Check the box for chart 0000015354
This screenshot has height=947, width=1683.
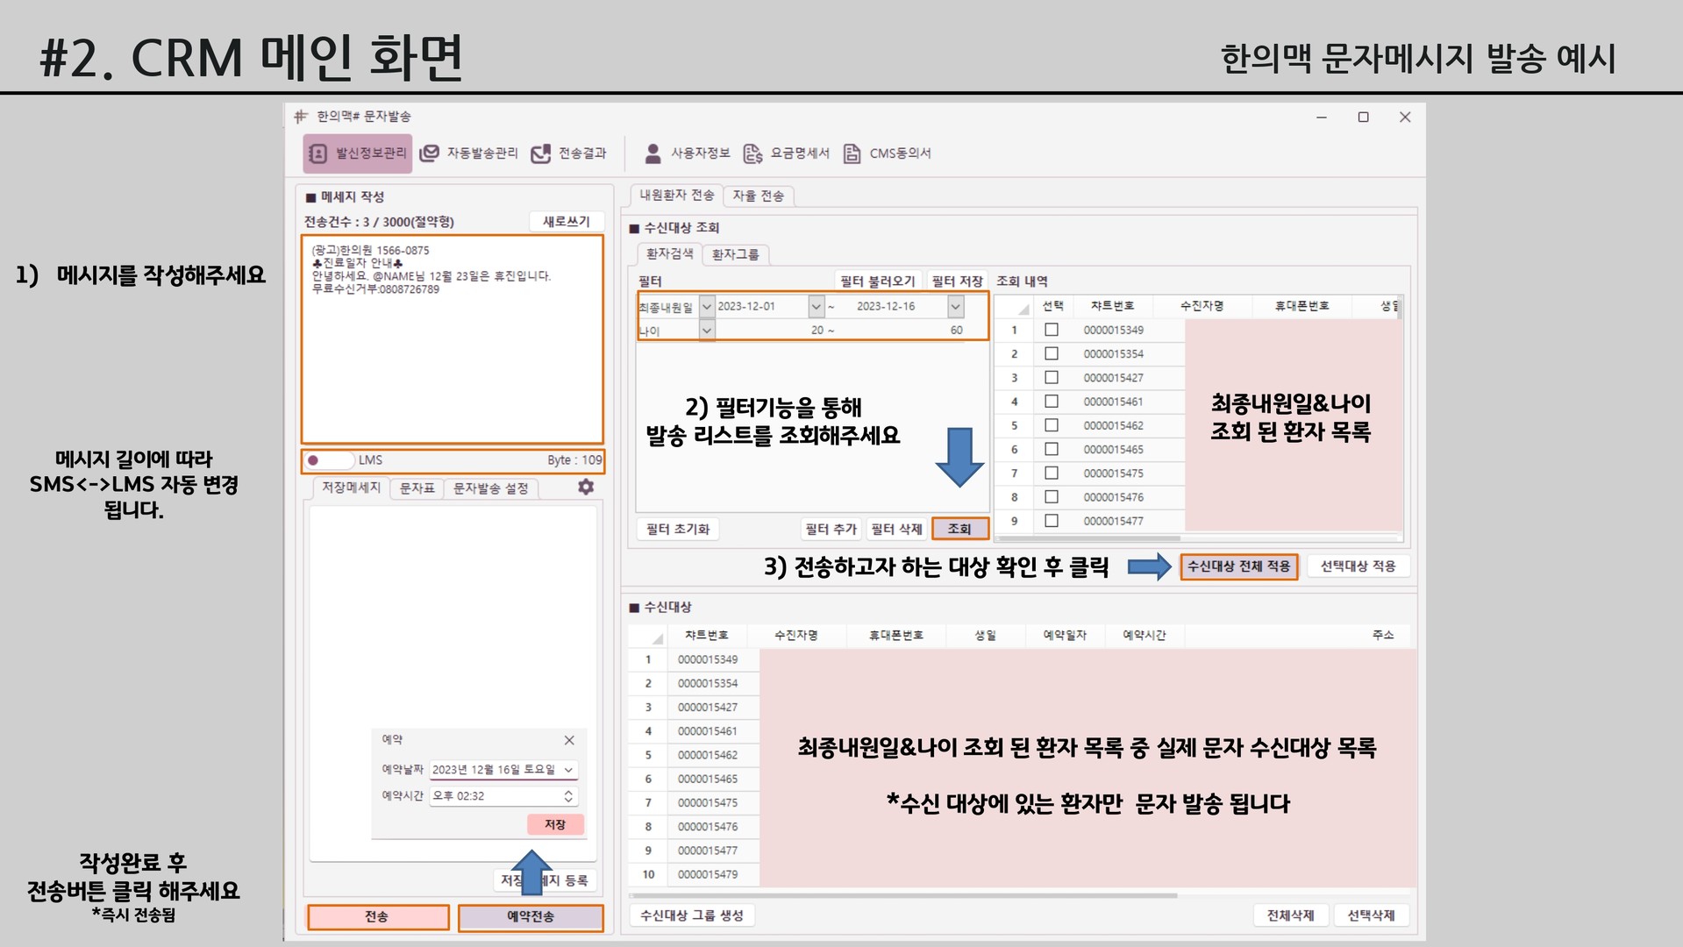click(x=1052, y=353)
